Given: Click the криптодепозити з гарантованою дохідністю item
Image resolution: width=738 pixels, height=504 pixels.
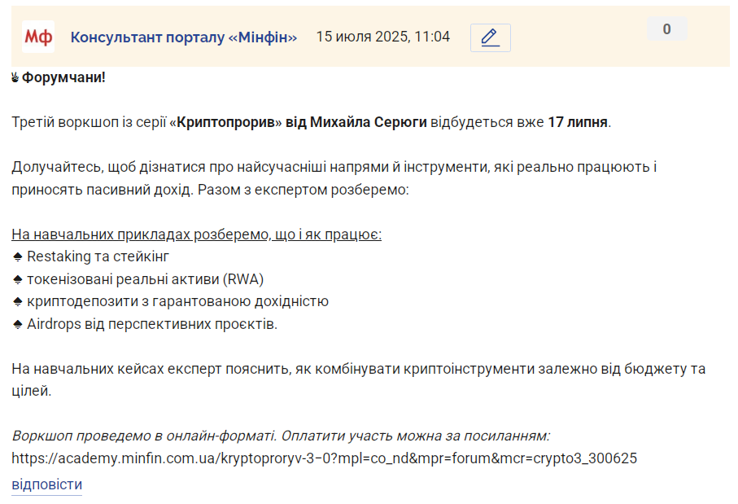Looking at the screenshot, I should (x=177, y=301).
